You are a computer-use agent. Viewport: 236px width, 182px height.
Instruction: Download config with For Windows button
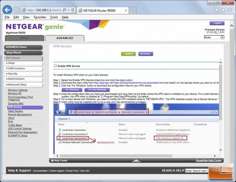(x=72, y=90)
